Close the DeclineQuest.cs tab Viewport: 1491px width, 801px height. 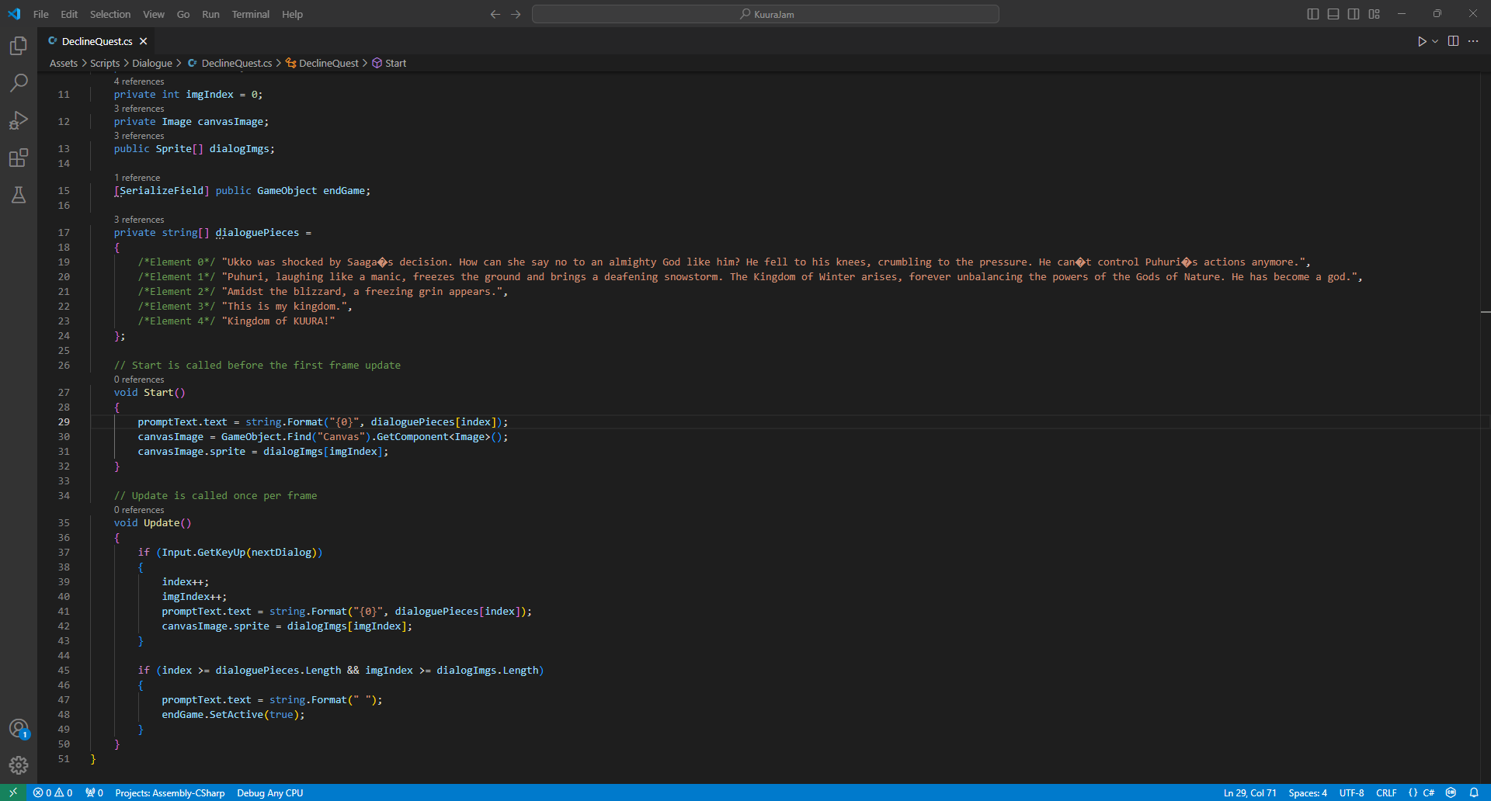click(144, 41)
